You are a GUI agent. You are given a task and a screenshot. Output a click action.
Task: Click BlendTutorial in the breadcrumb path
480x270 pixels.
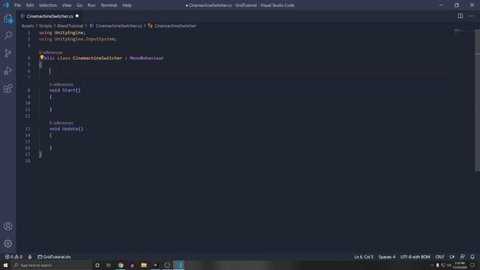pyautogui.click(x=70, y=26)
